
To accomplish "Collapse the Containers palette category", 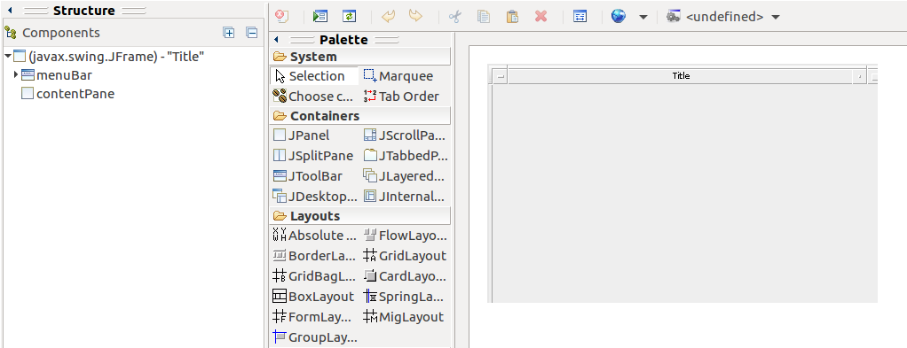I will pyautogui.click(x=359, y=115).
